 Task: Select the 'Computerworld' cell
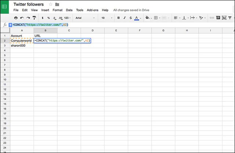click(x=22, y=41)
